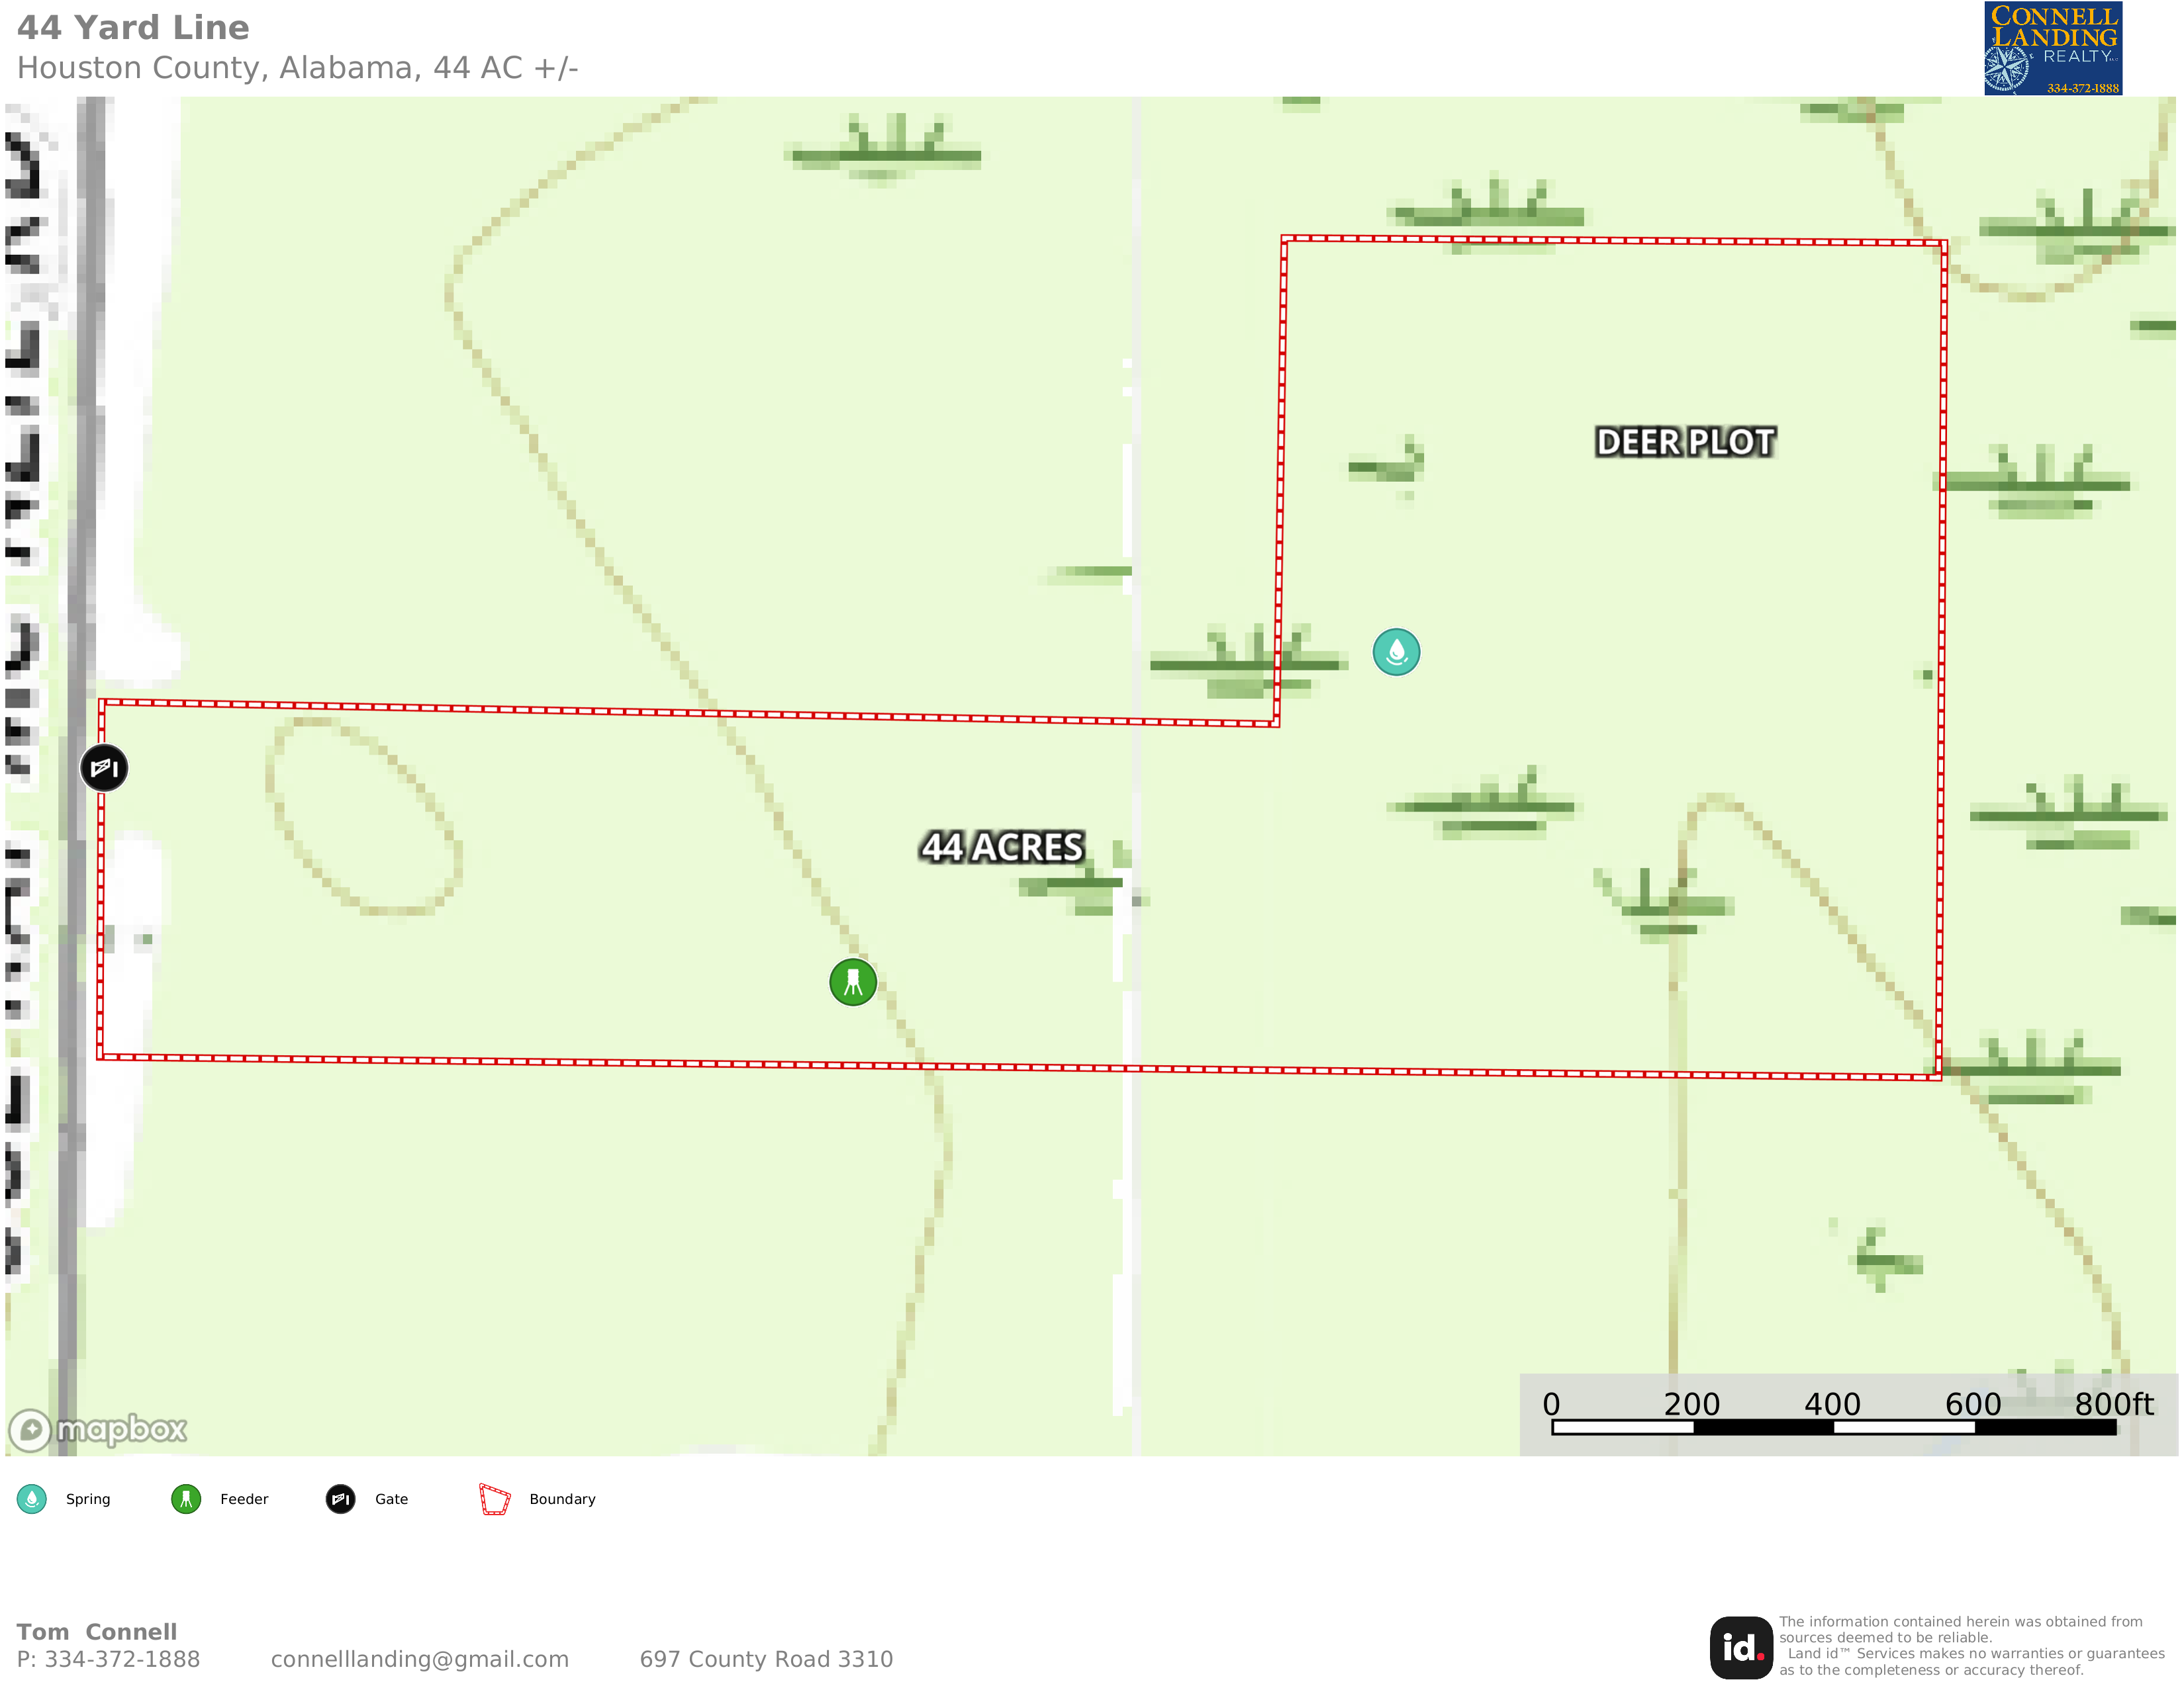Click the Gate icon in the legend
2184x1688 pixels.
pyautogui.click(x=340, y=1499)
